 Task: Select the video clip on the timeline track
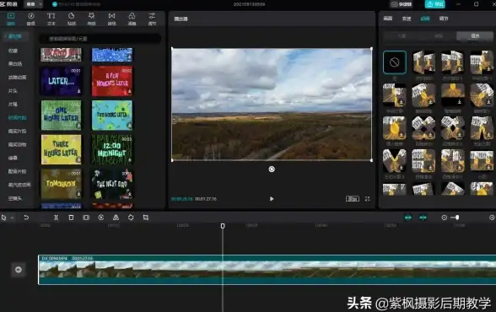coord(267,270)
